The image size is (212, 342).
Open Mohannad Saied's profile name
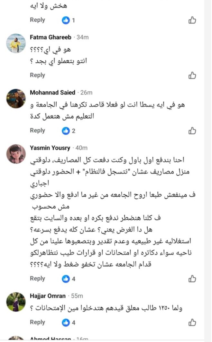(52, 93)
